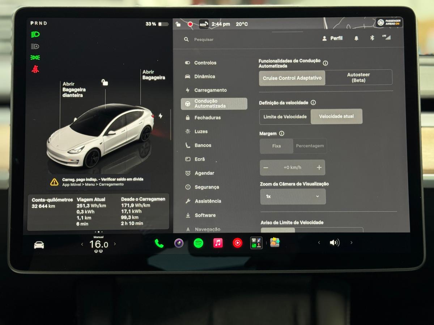Tap the headlights indicator icon
The height and width of the screenshot is (325, 434).
[35, 35]
